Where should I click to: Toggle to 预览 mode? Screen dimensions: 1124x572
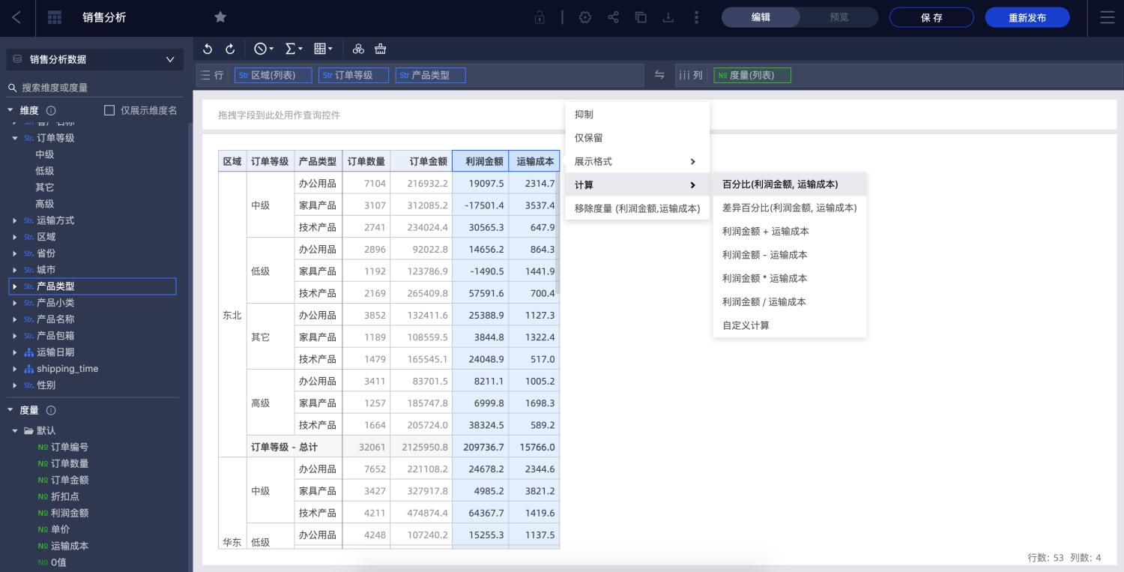(x=839, y=16)
